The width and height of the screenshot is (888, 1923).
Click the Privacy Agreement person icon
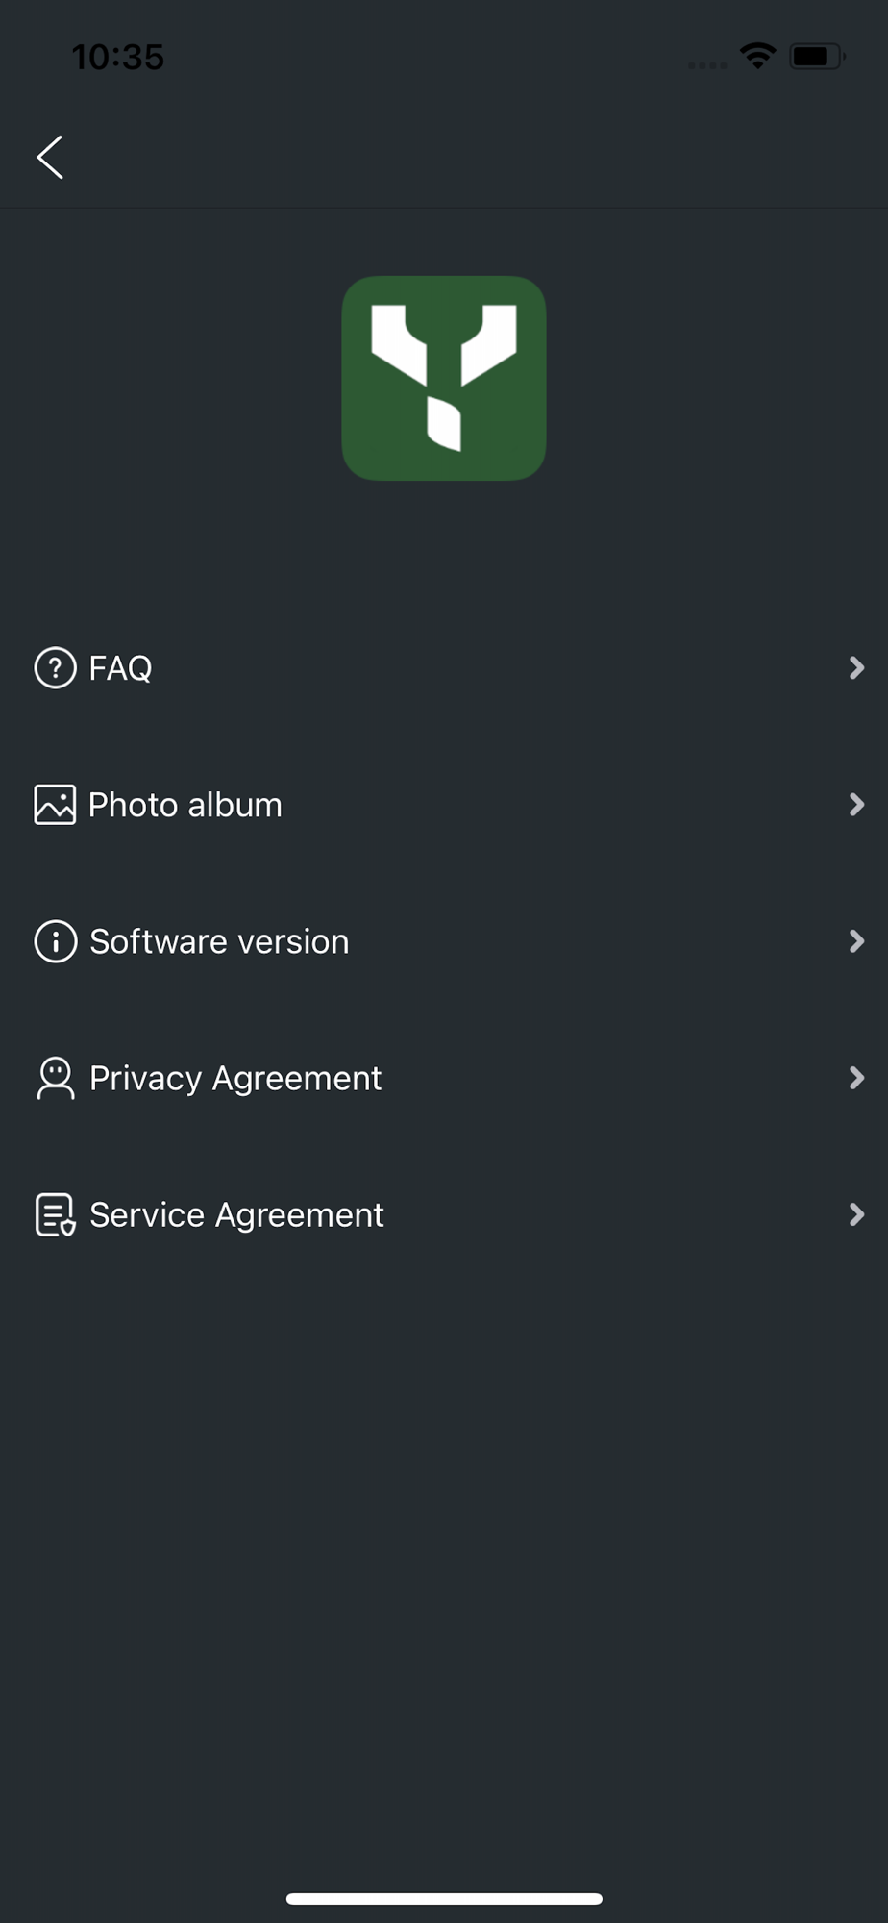(x=55, y=1078)
